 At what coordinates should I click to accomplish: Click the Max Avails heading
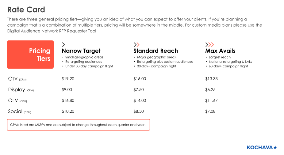[220, 51]
